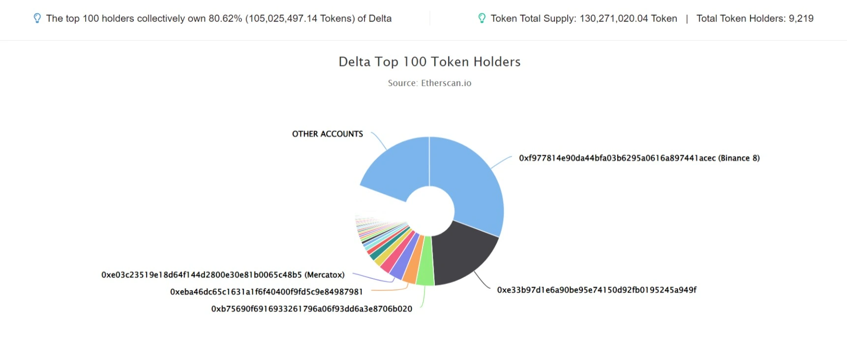Click the Delta Top 100 Token Holders title
The width and height of the screenshot is (847, 338).
pyautogui.click(x=429, y=62)
